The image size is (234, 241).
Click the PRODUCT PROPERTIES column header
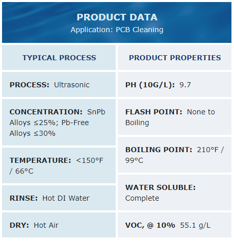coord(175,58)
